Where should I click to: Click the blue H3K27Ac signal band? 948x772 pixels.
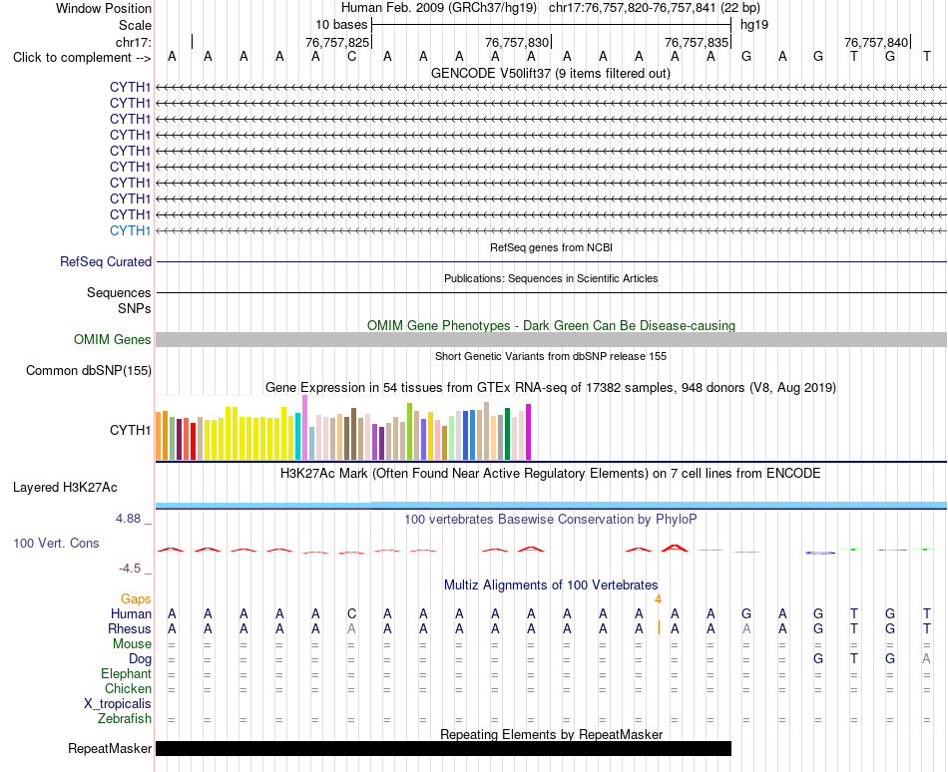(551, 505)
